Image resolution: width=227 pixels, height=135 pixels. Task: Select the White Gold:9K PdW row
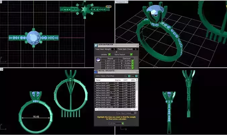coord(115,97)
